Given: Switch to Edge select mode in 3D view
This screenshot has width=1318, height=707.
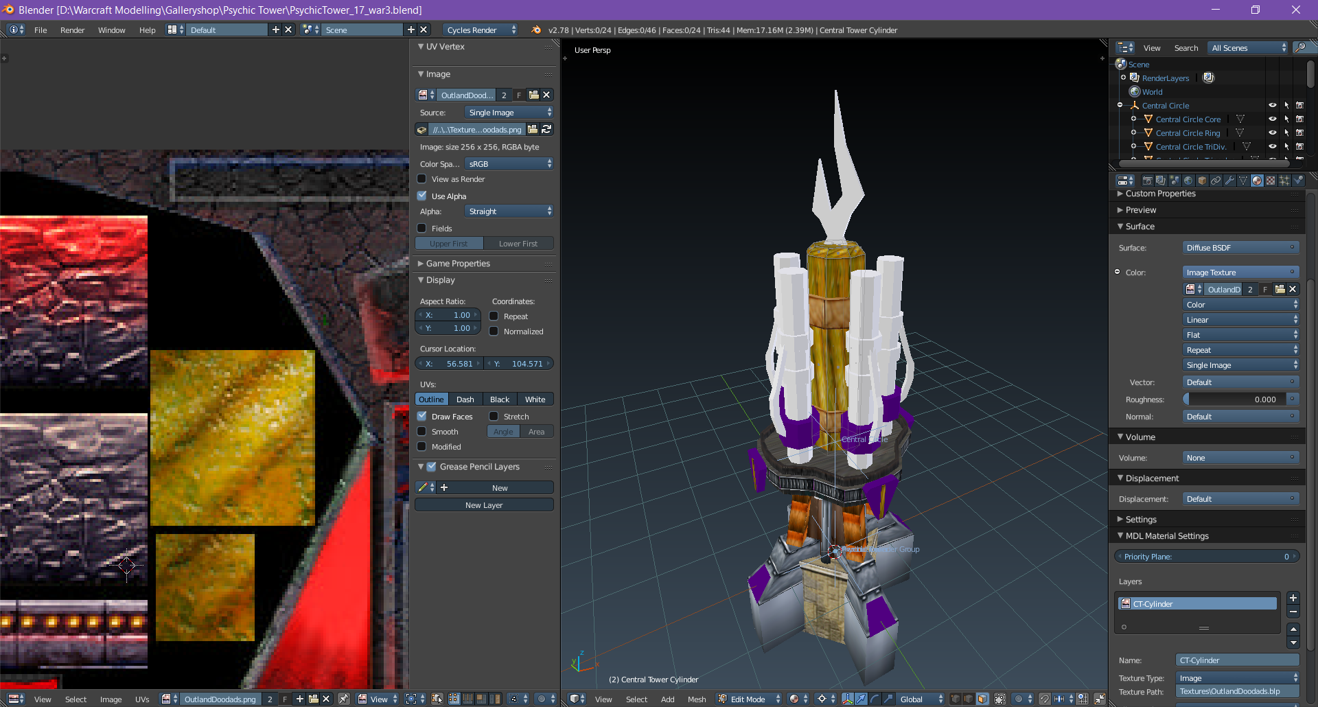Looking at the screenshot, I should click(x=969, y=699).
